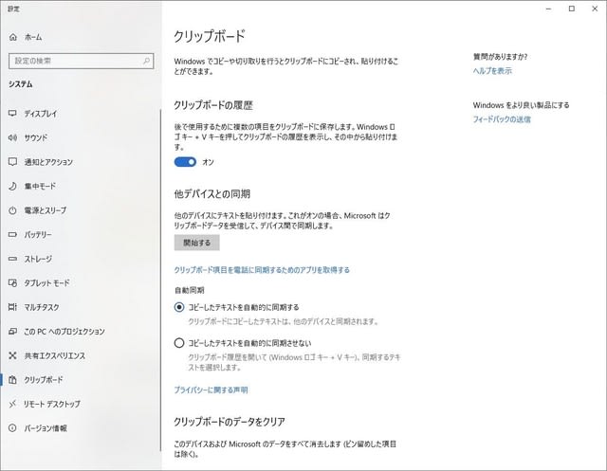Open バージョン情報 settings page

46,428
